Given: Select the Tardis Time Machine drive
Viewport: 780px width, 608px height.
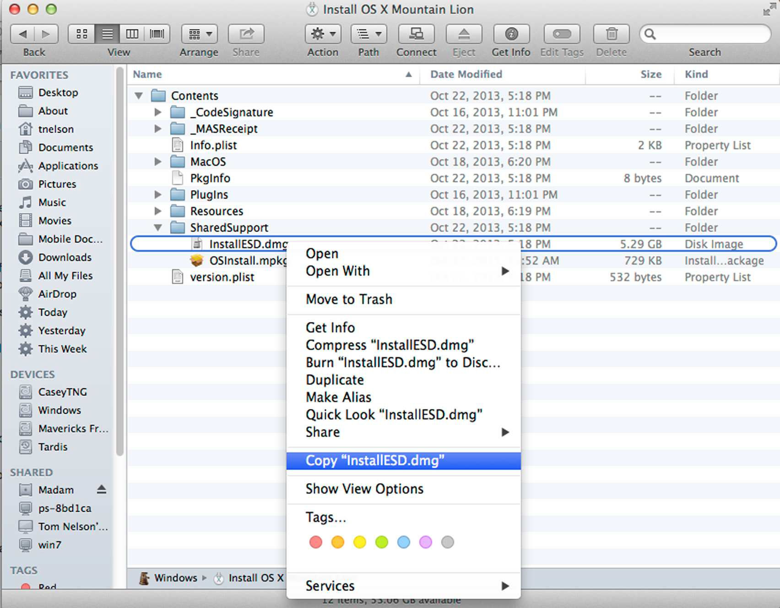Looking at the screenshot, I should coord(53,447).
